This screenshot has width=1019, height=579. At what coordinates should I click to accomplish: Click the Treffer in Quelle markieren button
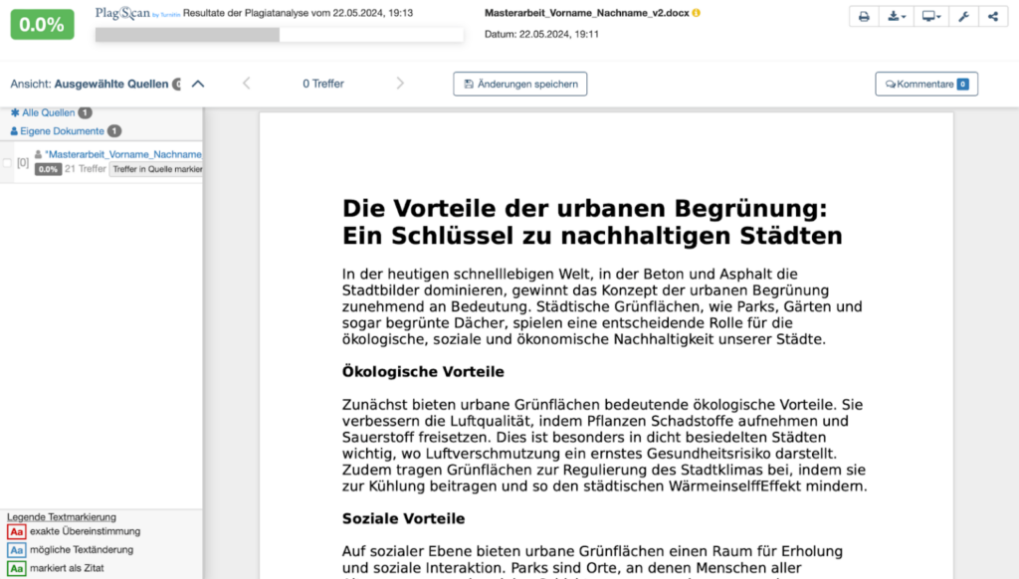tap(156, 169)
